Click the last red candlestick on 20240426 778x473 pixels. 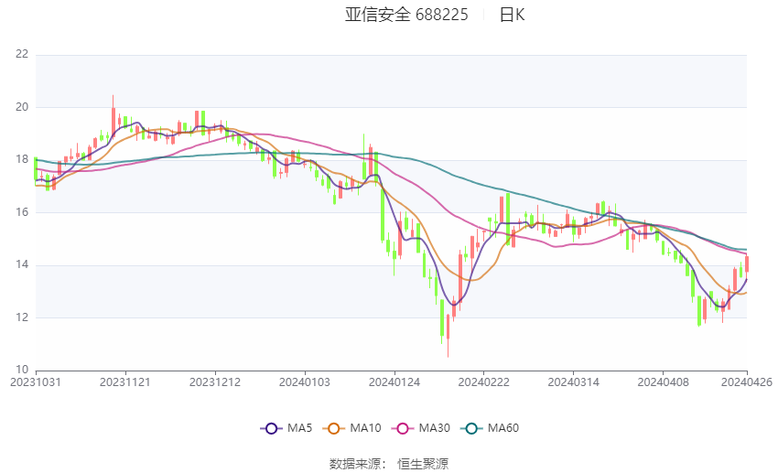click(x=747, y=263)
